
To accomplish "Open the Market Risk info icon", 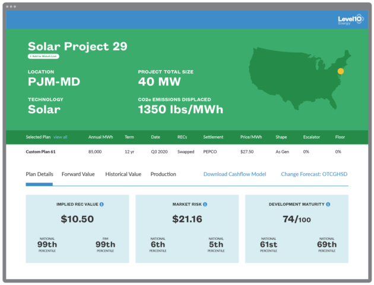I will (x=205, y=204).
